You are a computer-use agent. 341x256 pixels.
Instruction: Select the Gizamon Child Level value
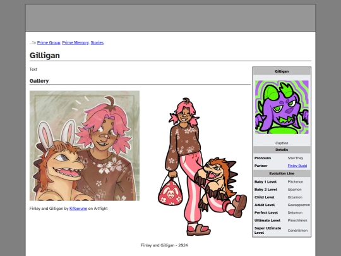click(x=295, y=197)
